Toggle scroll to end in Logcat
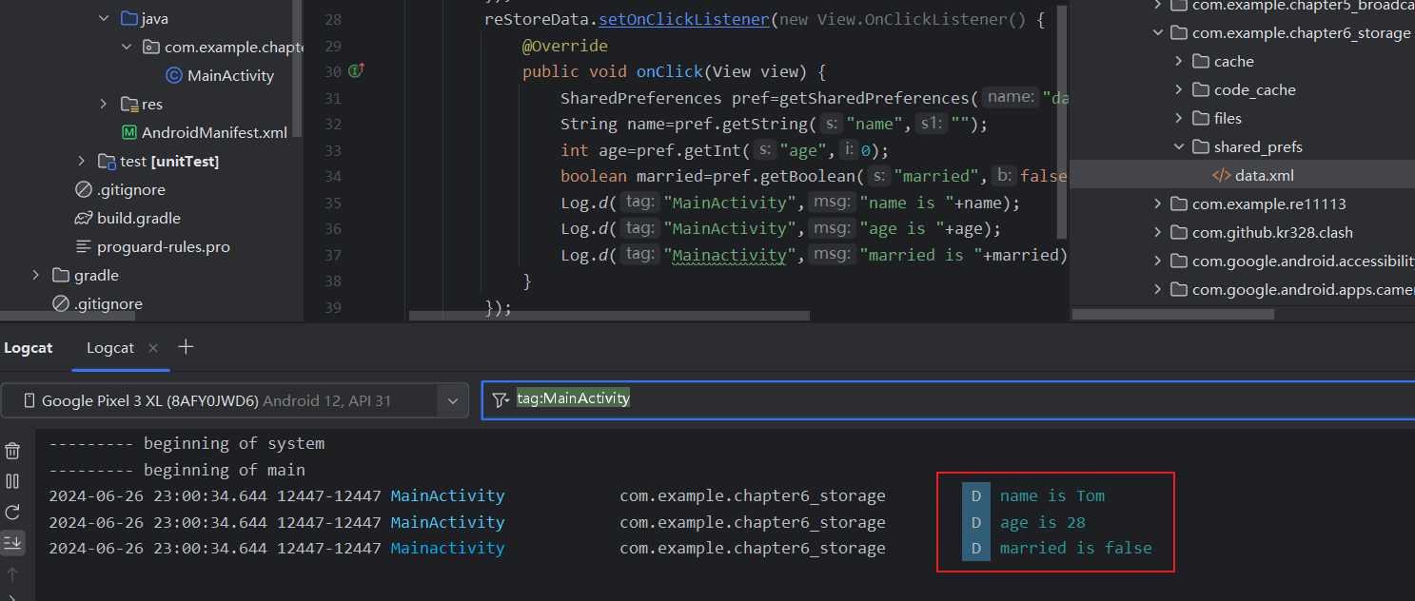This screenshot has width=1415, height=601. tap(12, 542)
